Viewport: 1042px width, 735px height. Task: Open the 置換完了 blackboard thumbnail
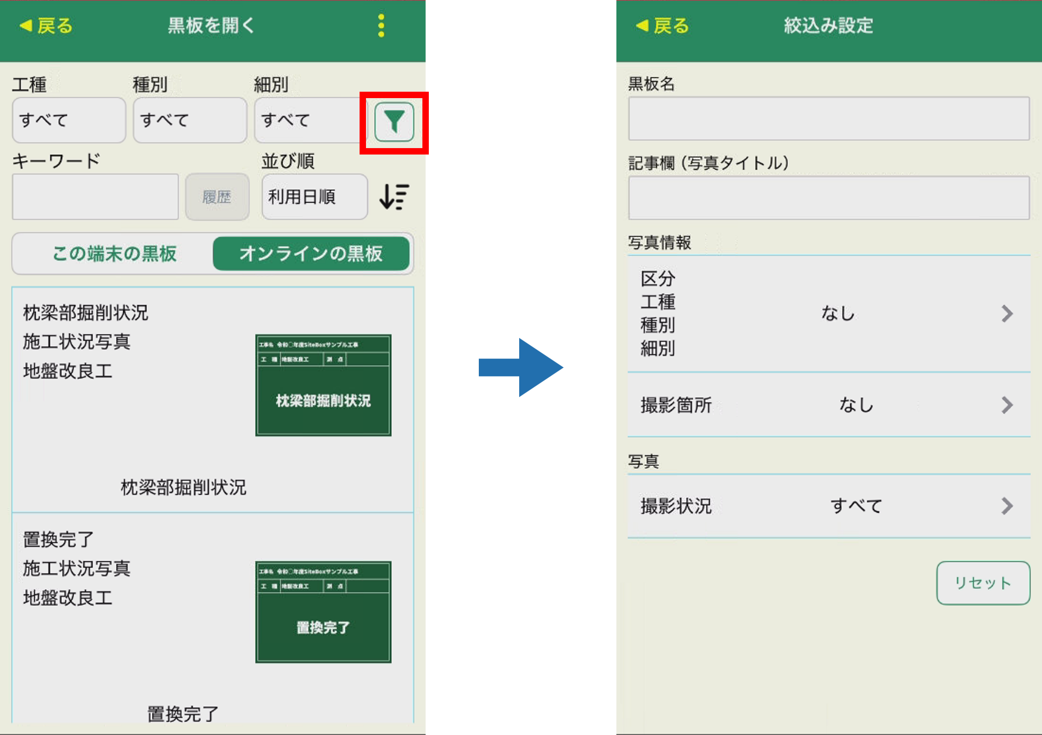323,612
